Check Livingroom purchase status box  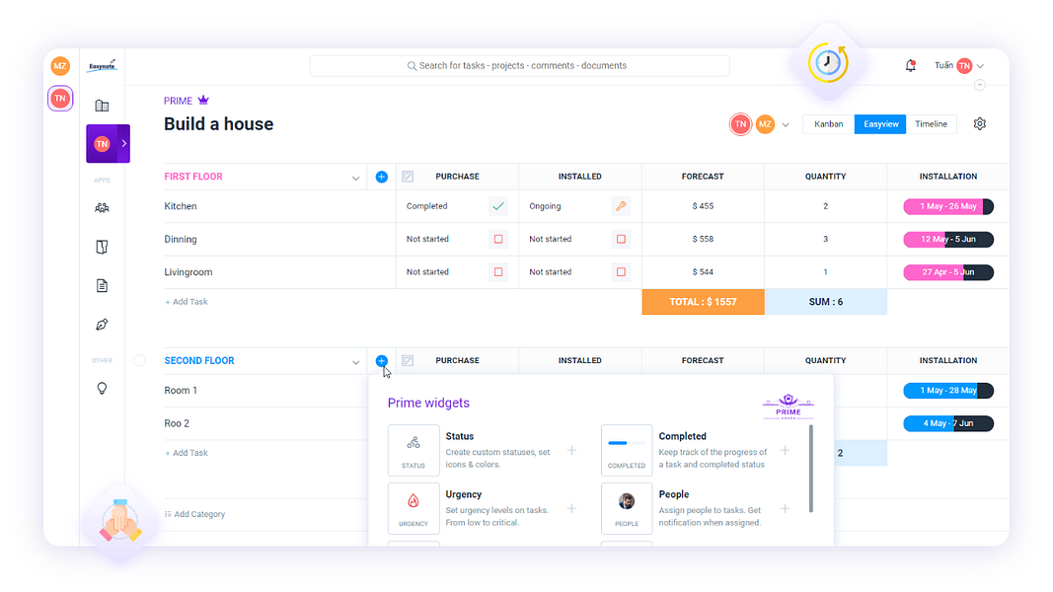pos(498,272)
